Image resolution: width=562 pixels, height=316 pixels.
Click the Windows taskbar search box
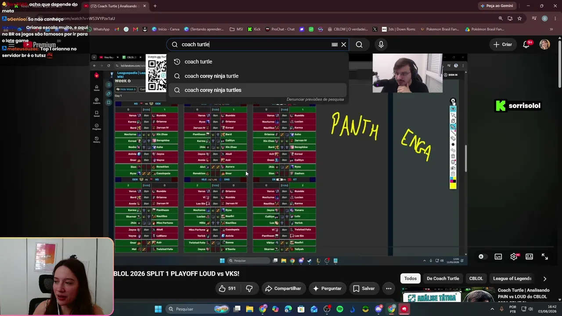[198, 309]
